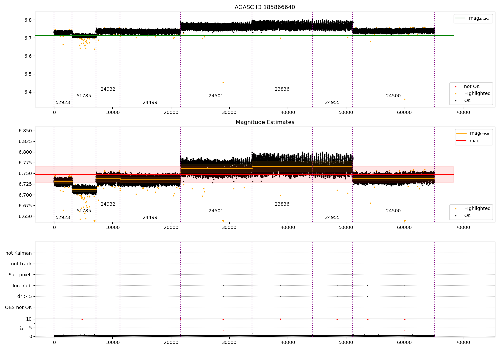Click obsid 24499 in Magnitude Estimates plot

(x=150, y=217)
